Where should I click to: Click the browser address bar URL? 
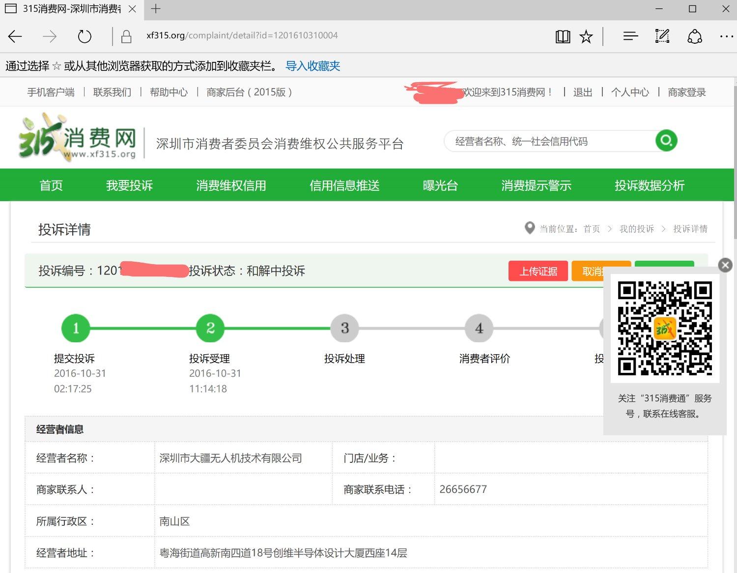tap(242, 35)
